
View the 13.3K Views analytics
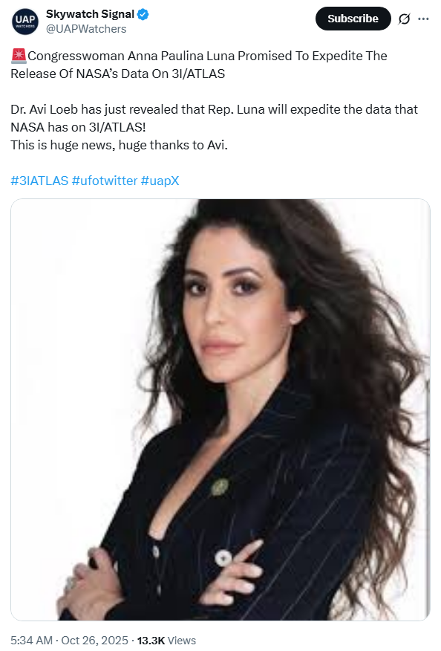coord(166,640)
